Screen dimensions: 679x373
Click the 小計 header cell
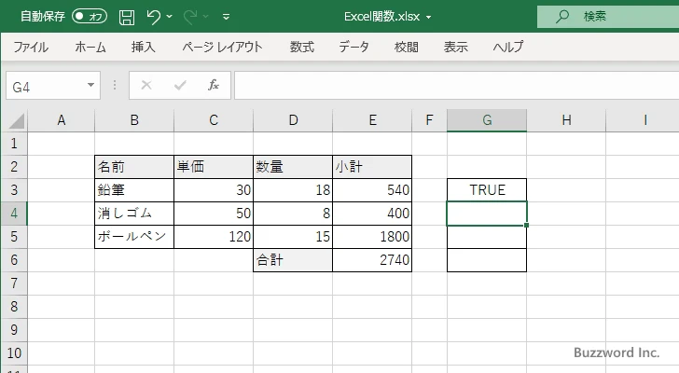click(x=372, y=167)
